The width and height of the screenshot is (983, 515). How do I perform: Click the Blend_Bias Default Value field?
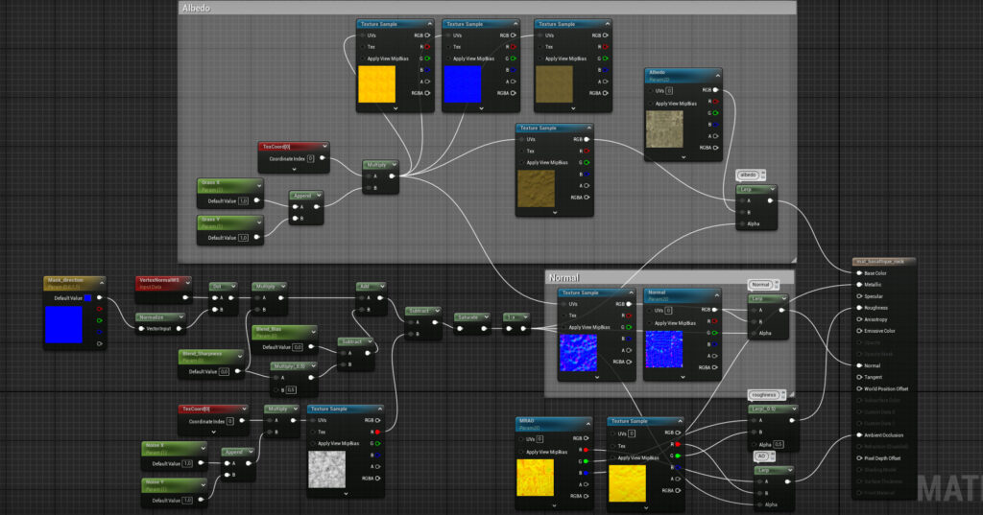pyautogui.click(x=298, y=347)
